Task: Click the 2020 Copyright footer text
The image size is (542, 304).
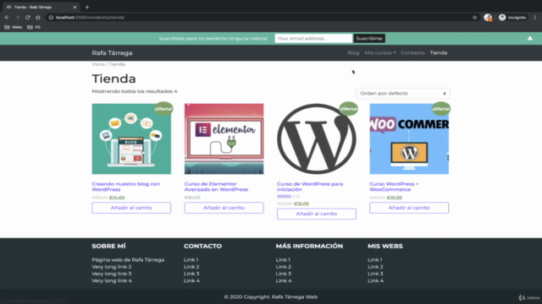Action: point(271,296)
